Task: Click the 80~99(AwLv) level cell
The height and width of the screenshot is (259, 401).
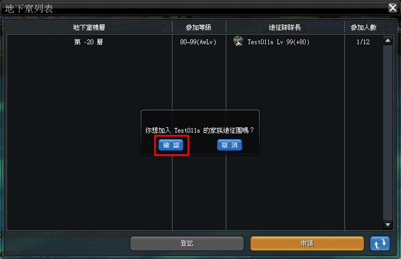Action: point(198,42)
